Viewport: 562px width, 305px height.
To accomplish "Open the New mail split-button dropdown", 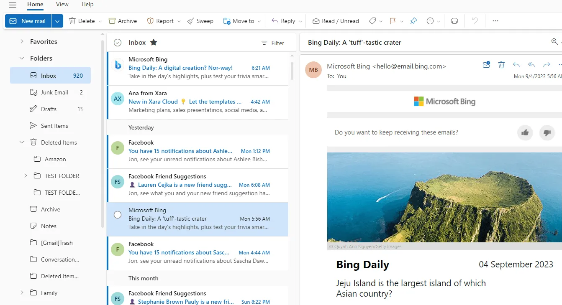I will click(57, 20).
